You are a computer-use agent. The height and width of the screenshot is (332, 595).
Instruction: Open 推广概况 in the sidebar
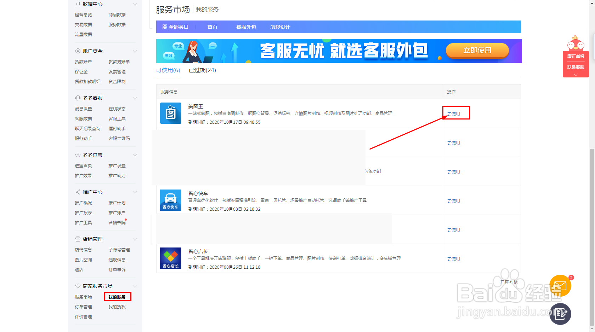click(x=83, y=203)
